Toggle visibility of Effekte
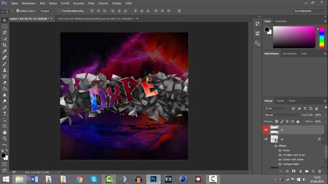328x184 pixels. [276, 146]
